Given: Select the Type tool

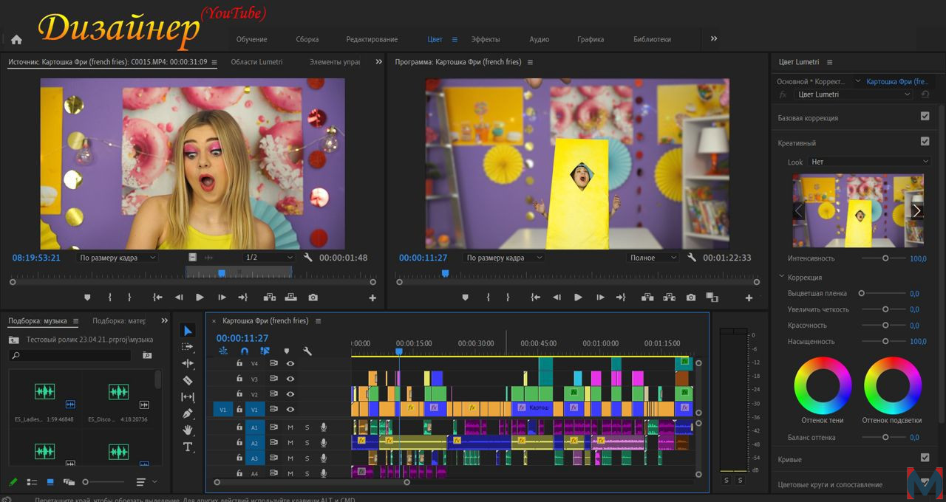Looking at the screenshot, I should point(188,447).
